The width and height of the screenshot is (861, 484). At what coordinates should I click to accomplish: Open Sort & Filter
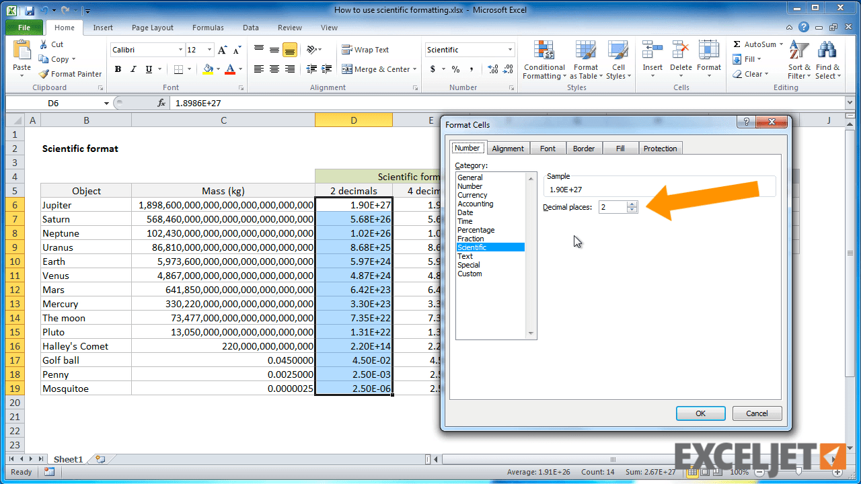point(798,60)
